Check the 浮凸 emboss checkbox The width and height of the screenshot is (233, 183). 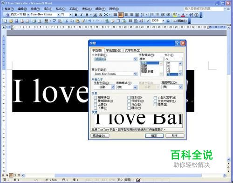click(x=129, y=104)
